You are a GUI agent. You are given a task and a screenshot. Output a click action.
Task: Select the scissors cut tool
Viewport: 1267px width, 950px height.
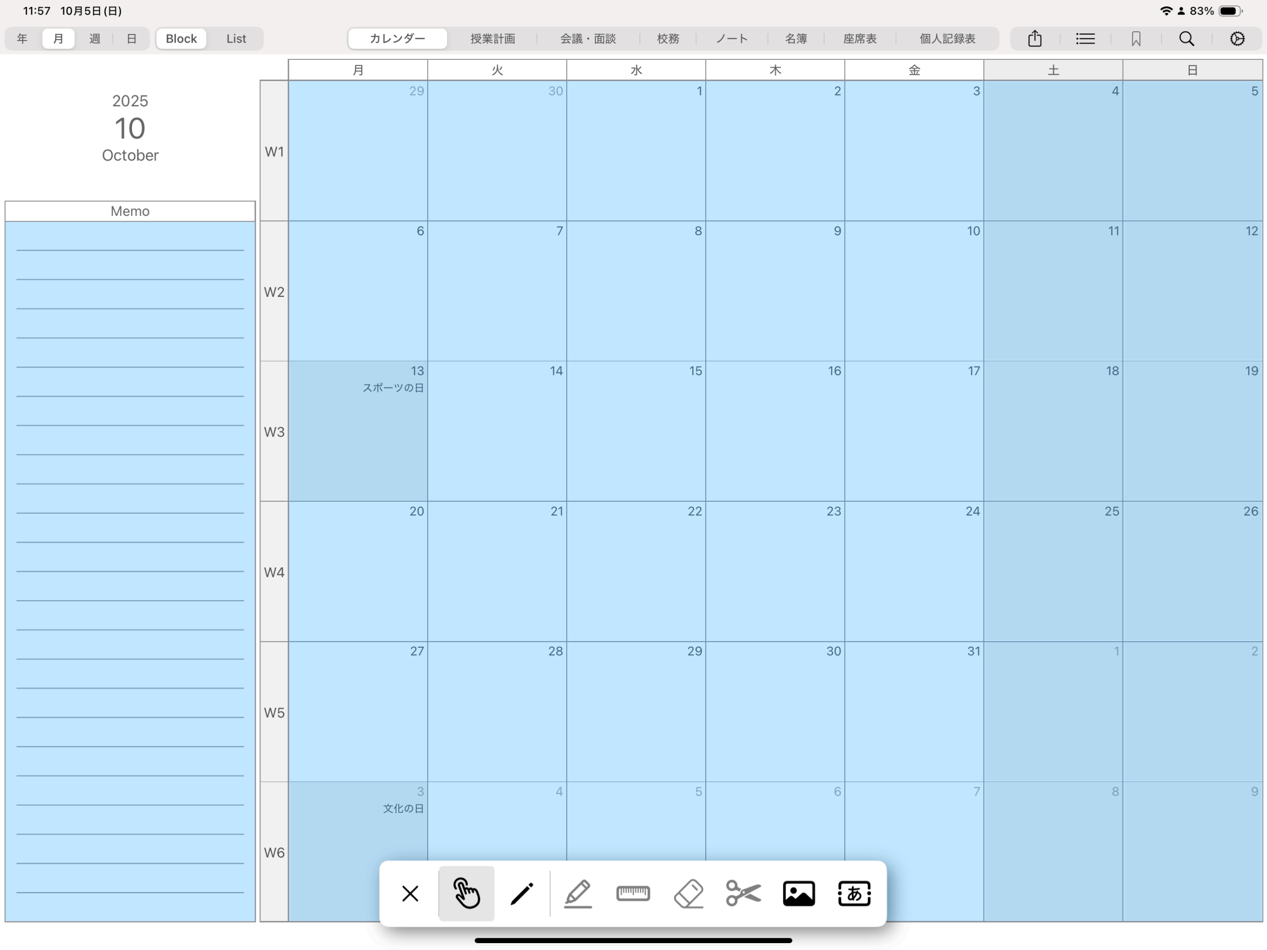tap(743, 893)
